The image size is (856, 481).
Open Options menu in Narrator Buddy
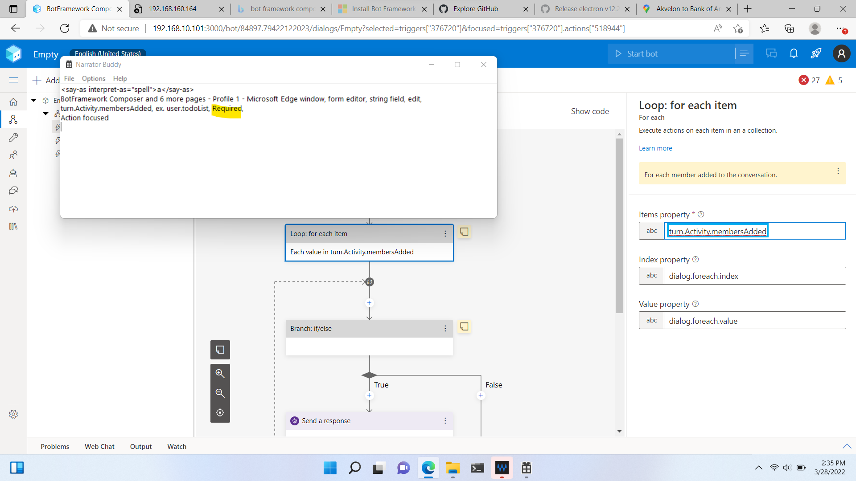point(94,78)
